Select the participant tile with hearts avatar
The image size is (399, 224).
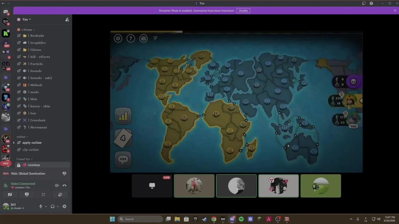[279, 186]
